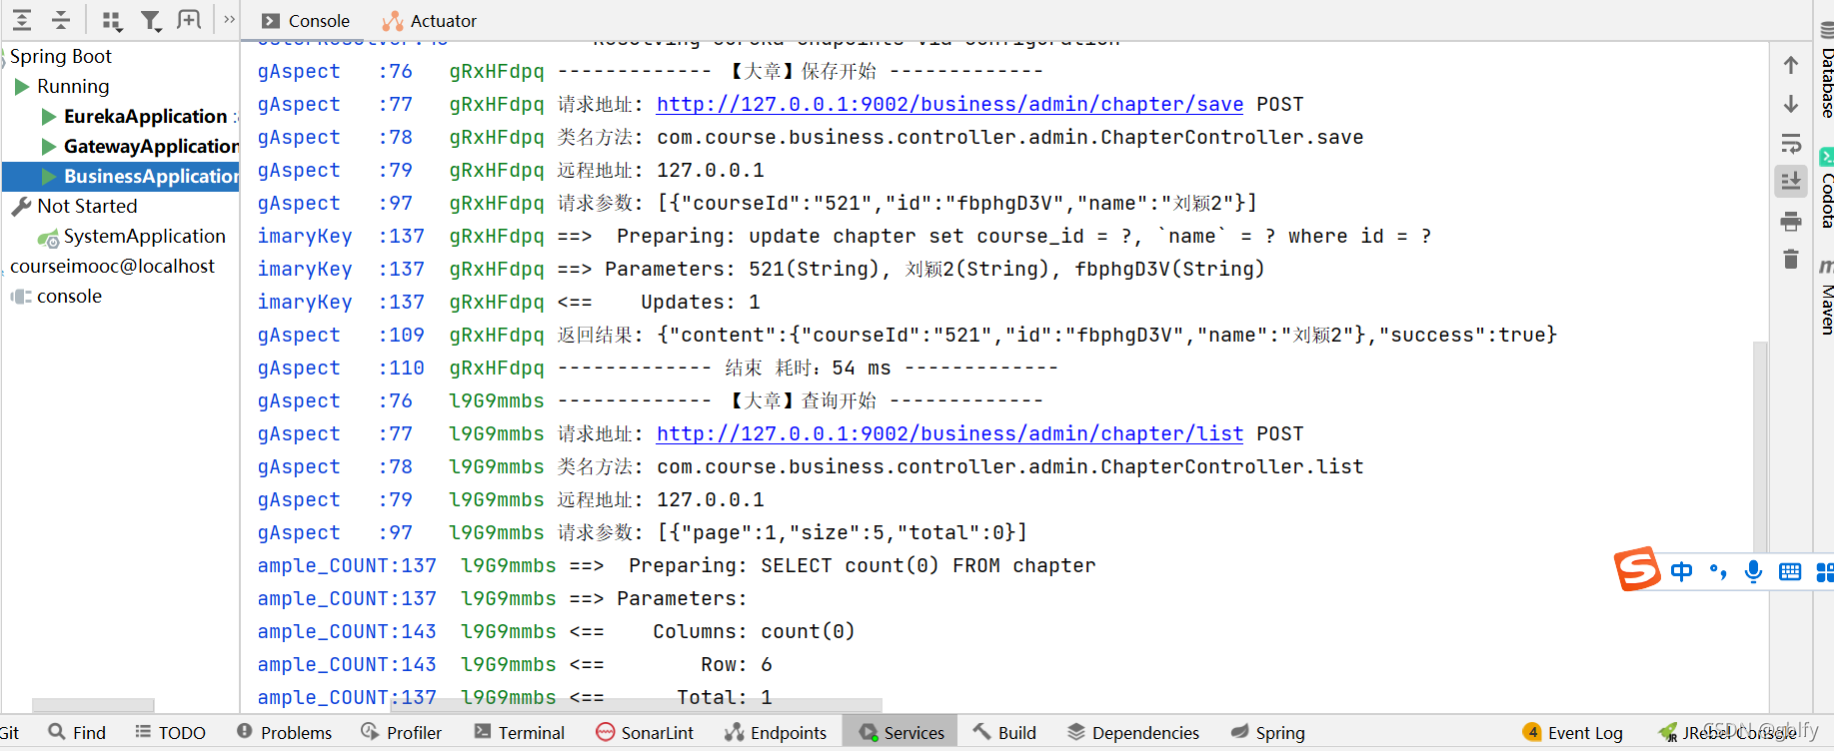Click the Collapse All toolbar icon
The width and height of the screenshot is (1834, 751).
coord(61,19)
